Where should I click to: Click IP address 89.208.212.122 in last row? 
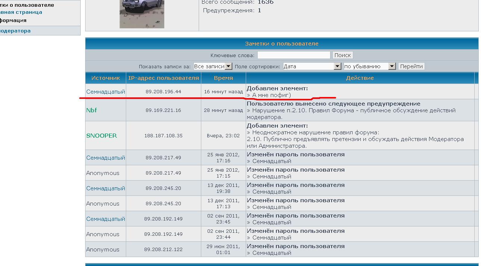pyautogui.click(x=163, y=250)
